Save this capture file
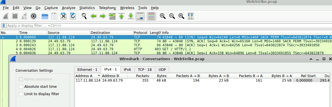This screenshot has height=107, width=332. [x=55, y=16]
